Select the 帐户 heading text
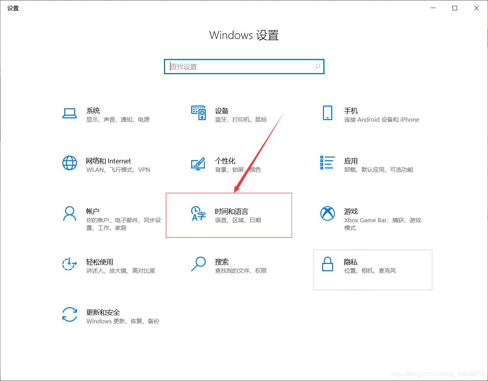 coord(93,211)
